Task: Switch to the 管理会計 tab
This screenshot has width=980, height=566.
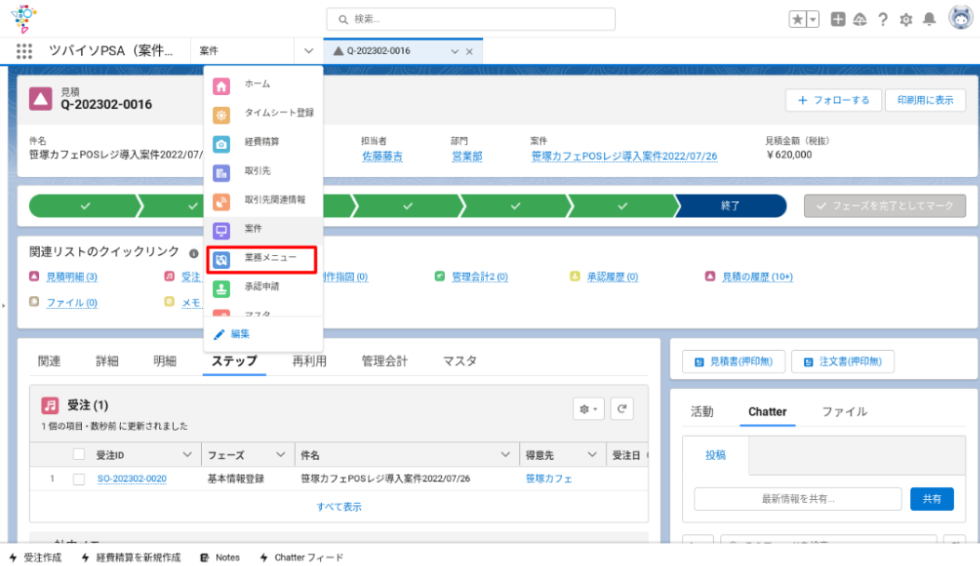Action: click(x=384, y=361)
